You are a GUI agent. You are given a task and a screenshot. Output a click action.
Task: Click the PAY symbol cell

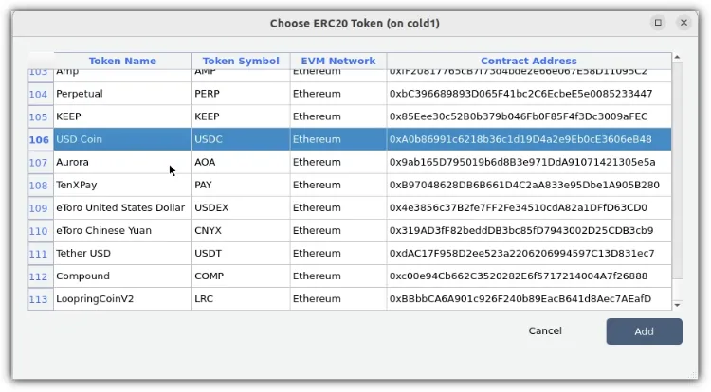tap(241, 185)
